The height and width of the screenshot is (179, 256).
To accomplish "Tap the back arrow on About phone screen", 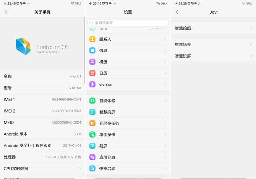I will click(x=6, y=12).
